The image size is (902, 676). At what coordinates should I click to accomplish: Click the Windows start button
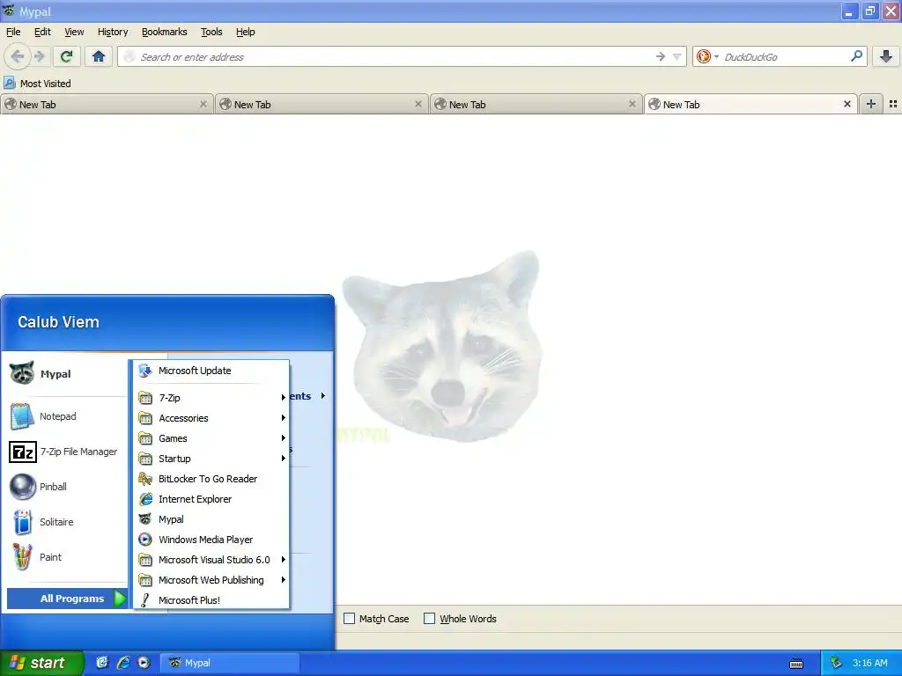tap(41, 663)
